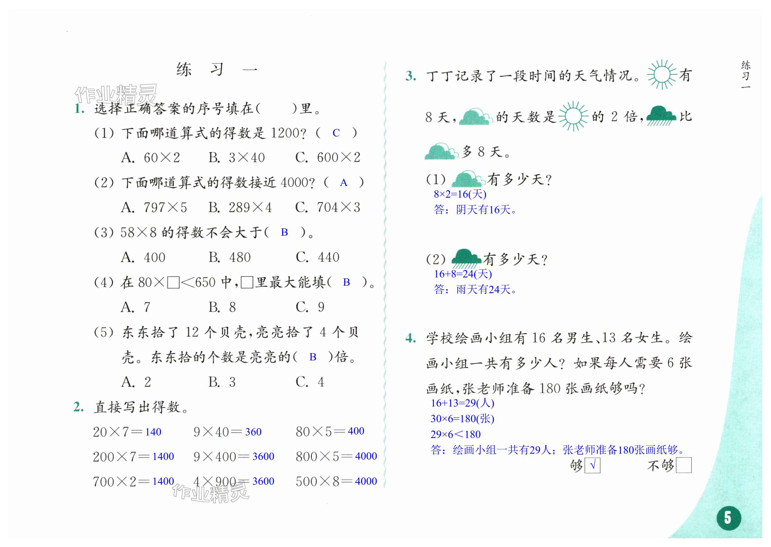Screen dimensions: 771x547
Task: Click the cloud icon in question (1) 有多少天?
Action: [468, 179]
